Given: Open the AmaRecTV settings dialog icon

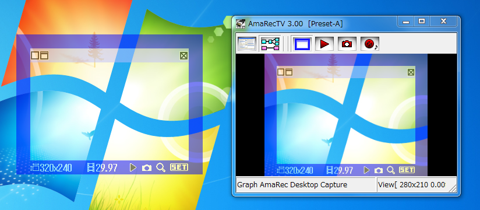Looking at the screenshot, I should point(247,44).
